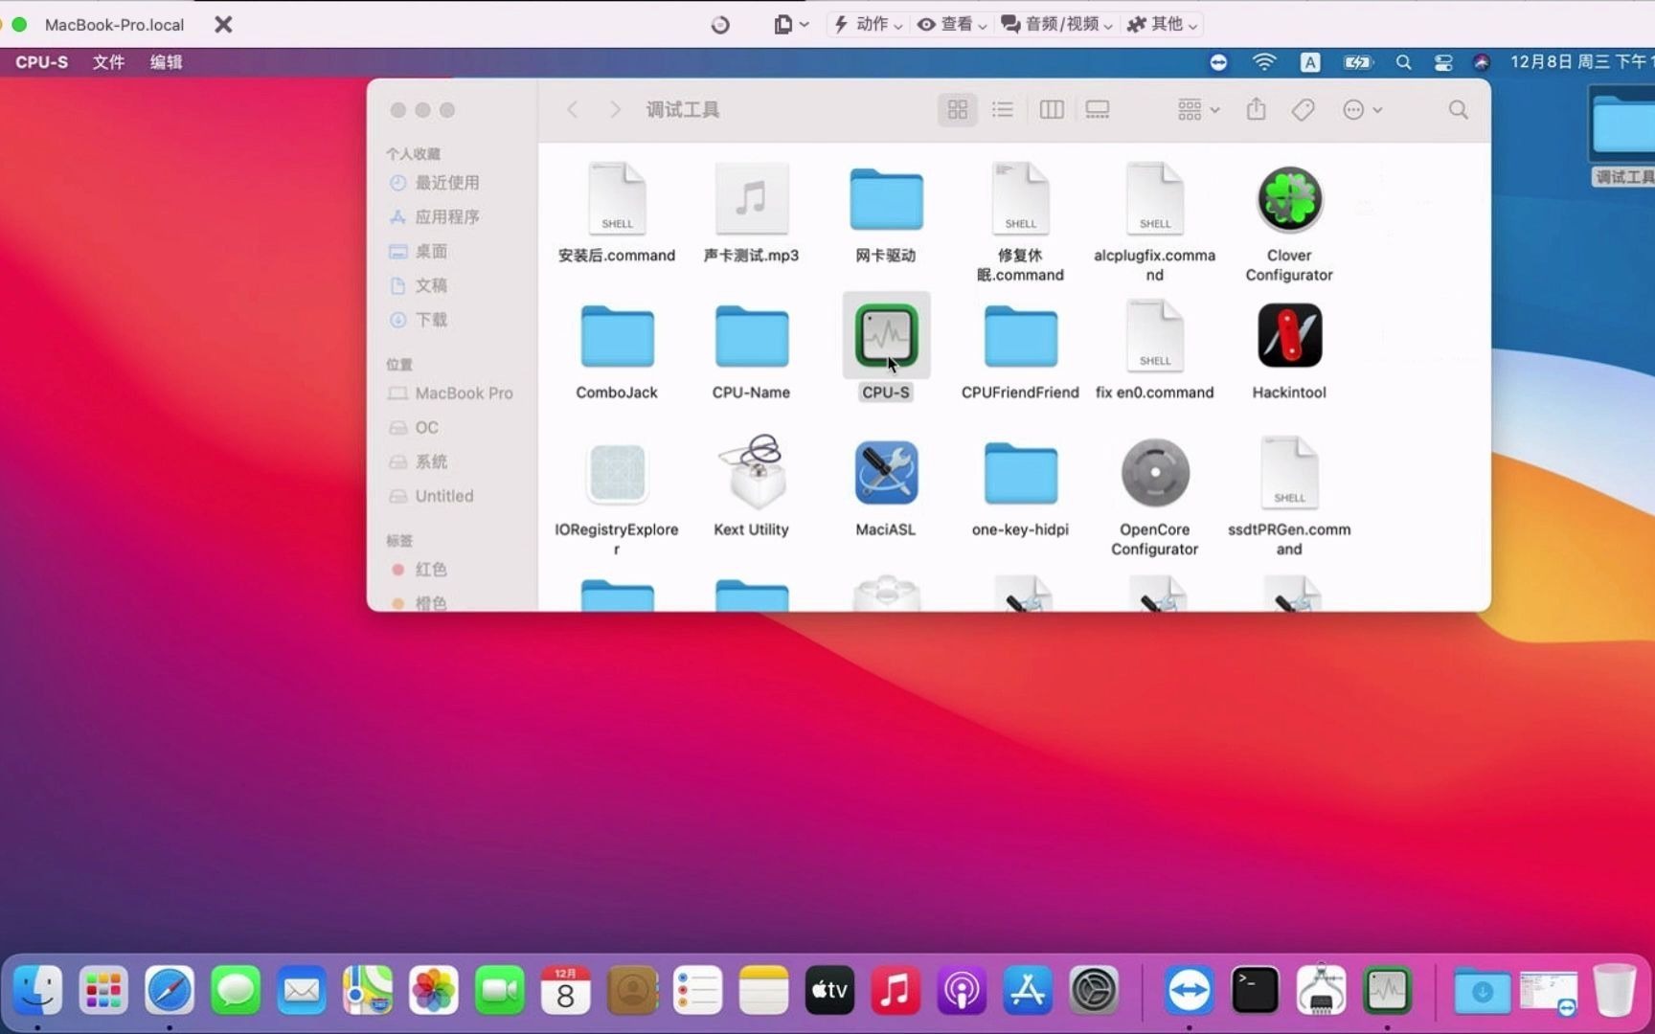Image resolution: width=1655 pixels, height=1034 pixels.
Task: Open the CPU-S application menu
Action: point(41,62)
